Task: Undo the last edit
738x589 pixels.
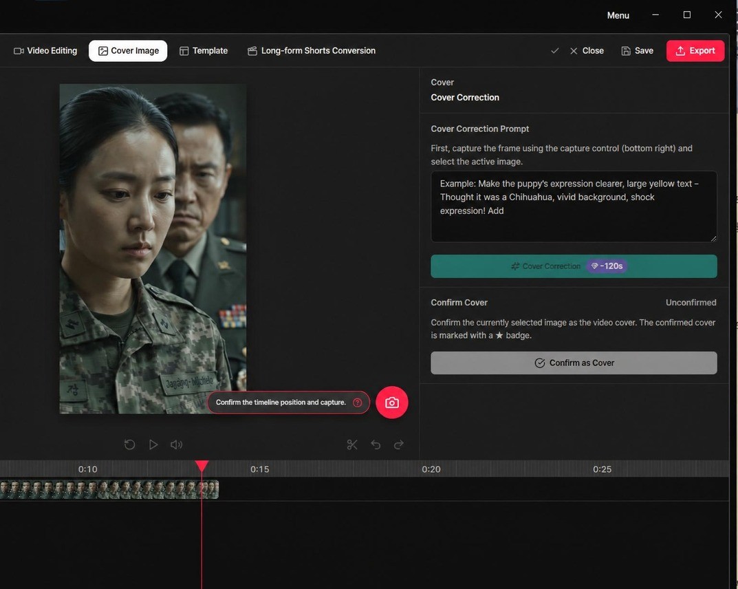Action: (376, 445)
